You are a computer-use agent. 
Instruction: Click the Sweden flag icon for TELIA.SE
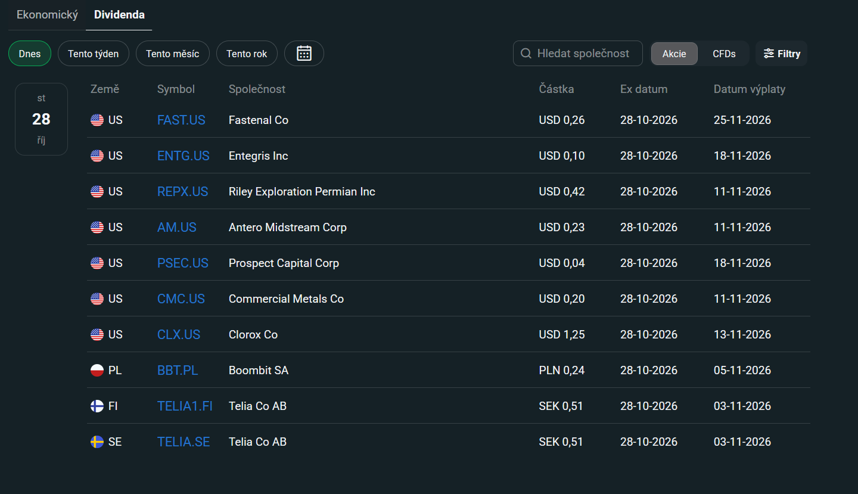(x=97, y=442)
